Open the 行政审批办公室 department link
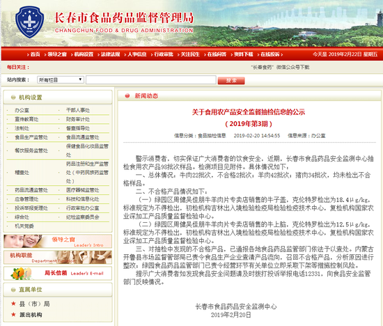Screen dimensions: 383x326 click(83, 208)
